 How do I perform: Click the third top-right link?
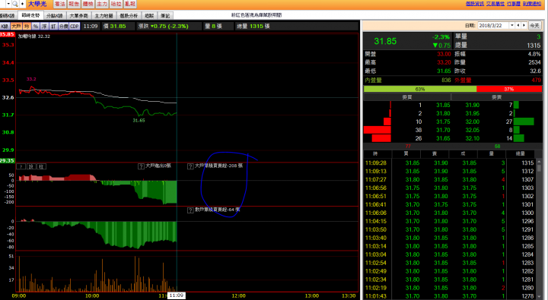point(514,4)
